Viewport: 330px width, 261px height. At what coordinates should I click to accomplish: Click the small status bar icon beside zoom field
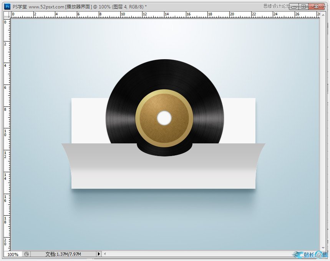[26, 254]
